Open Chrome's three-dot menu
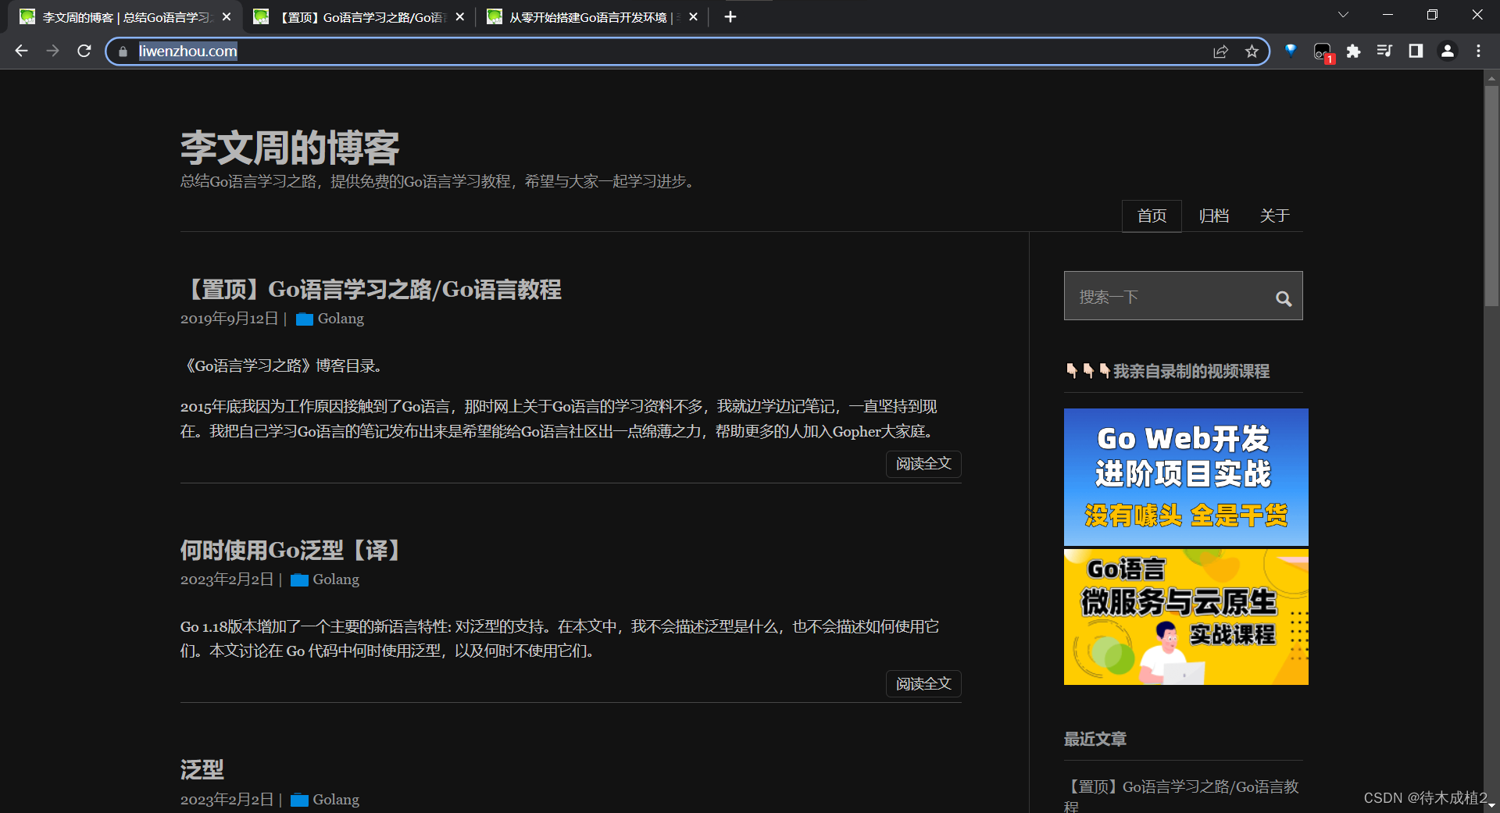The width and height of the screenshot is (1500, 813). click(x=1478, y=51)
